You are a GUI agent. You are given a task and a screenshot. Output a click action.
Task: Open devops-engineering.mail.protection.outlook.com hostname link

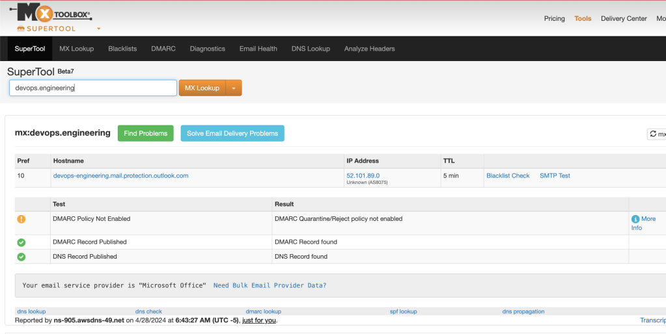click(120, 175)
